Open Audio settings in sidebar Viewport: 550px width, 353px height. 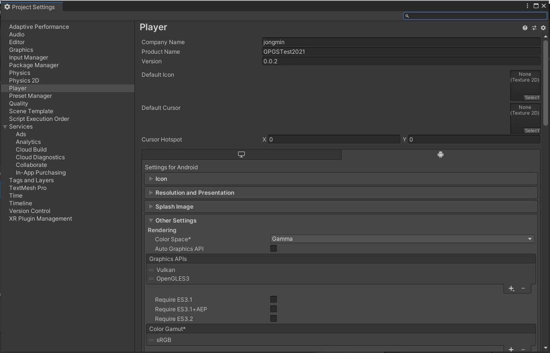coord(17,35)
